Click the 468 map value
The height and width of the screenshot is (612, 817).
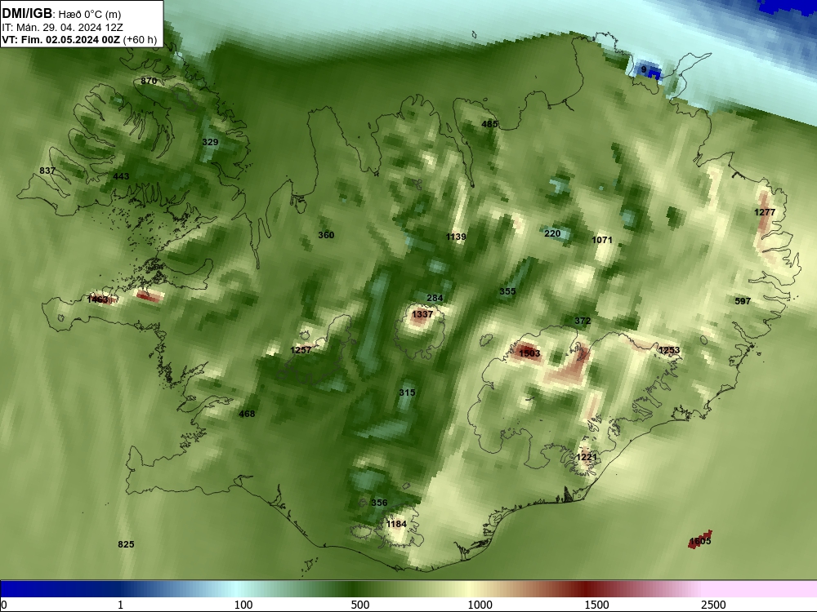pos(247,415)
